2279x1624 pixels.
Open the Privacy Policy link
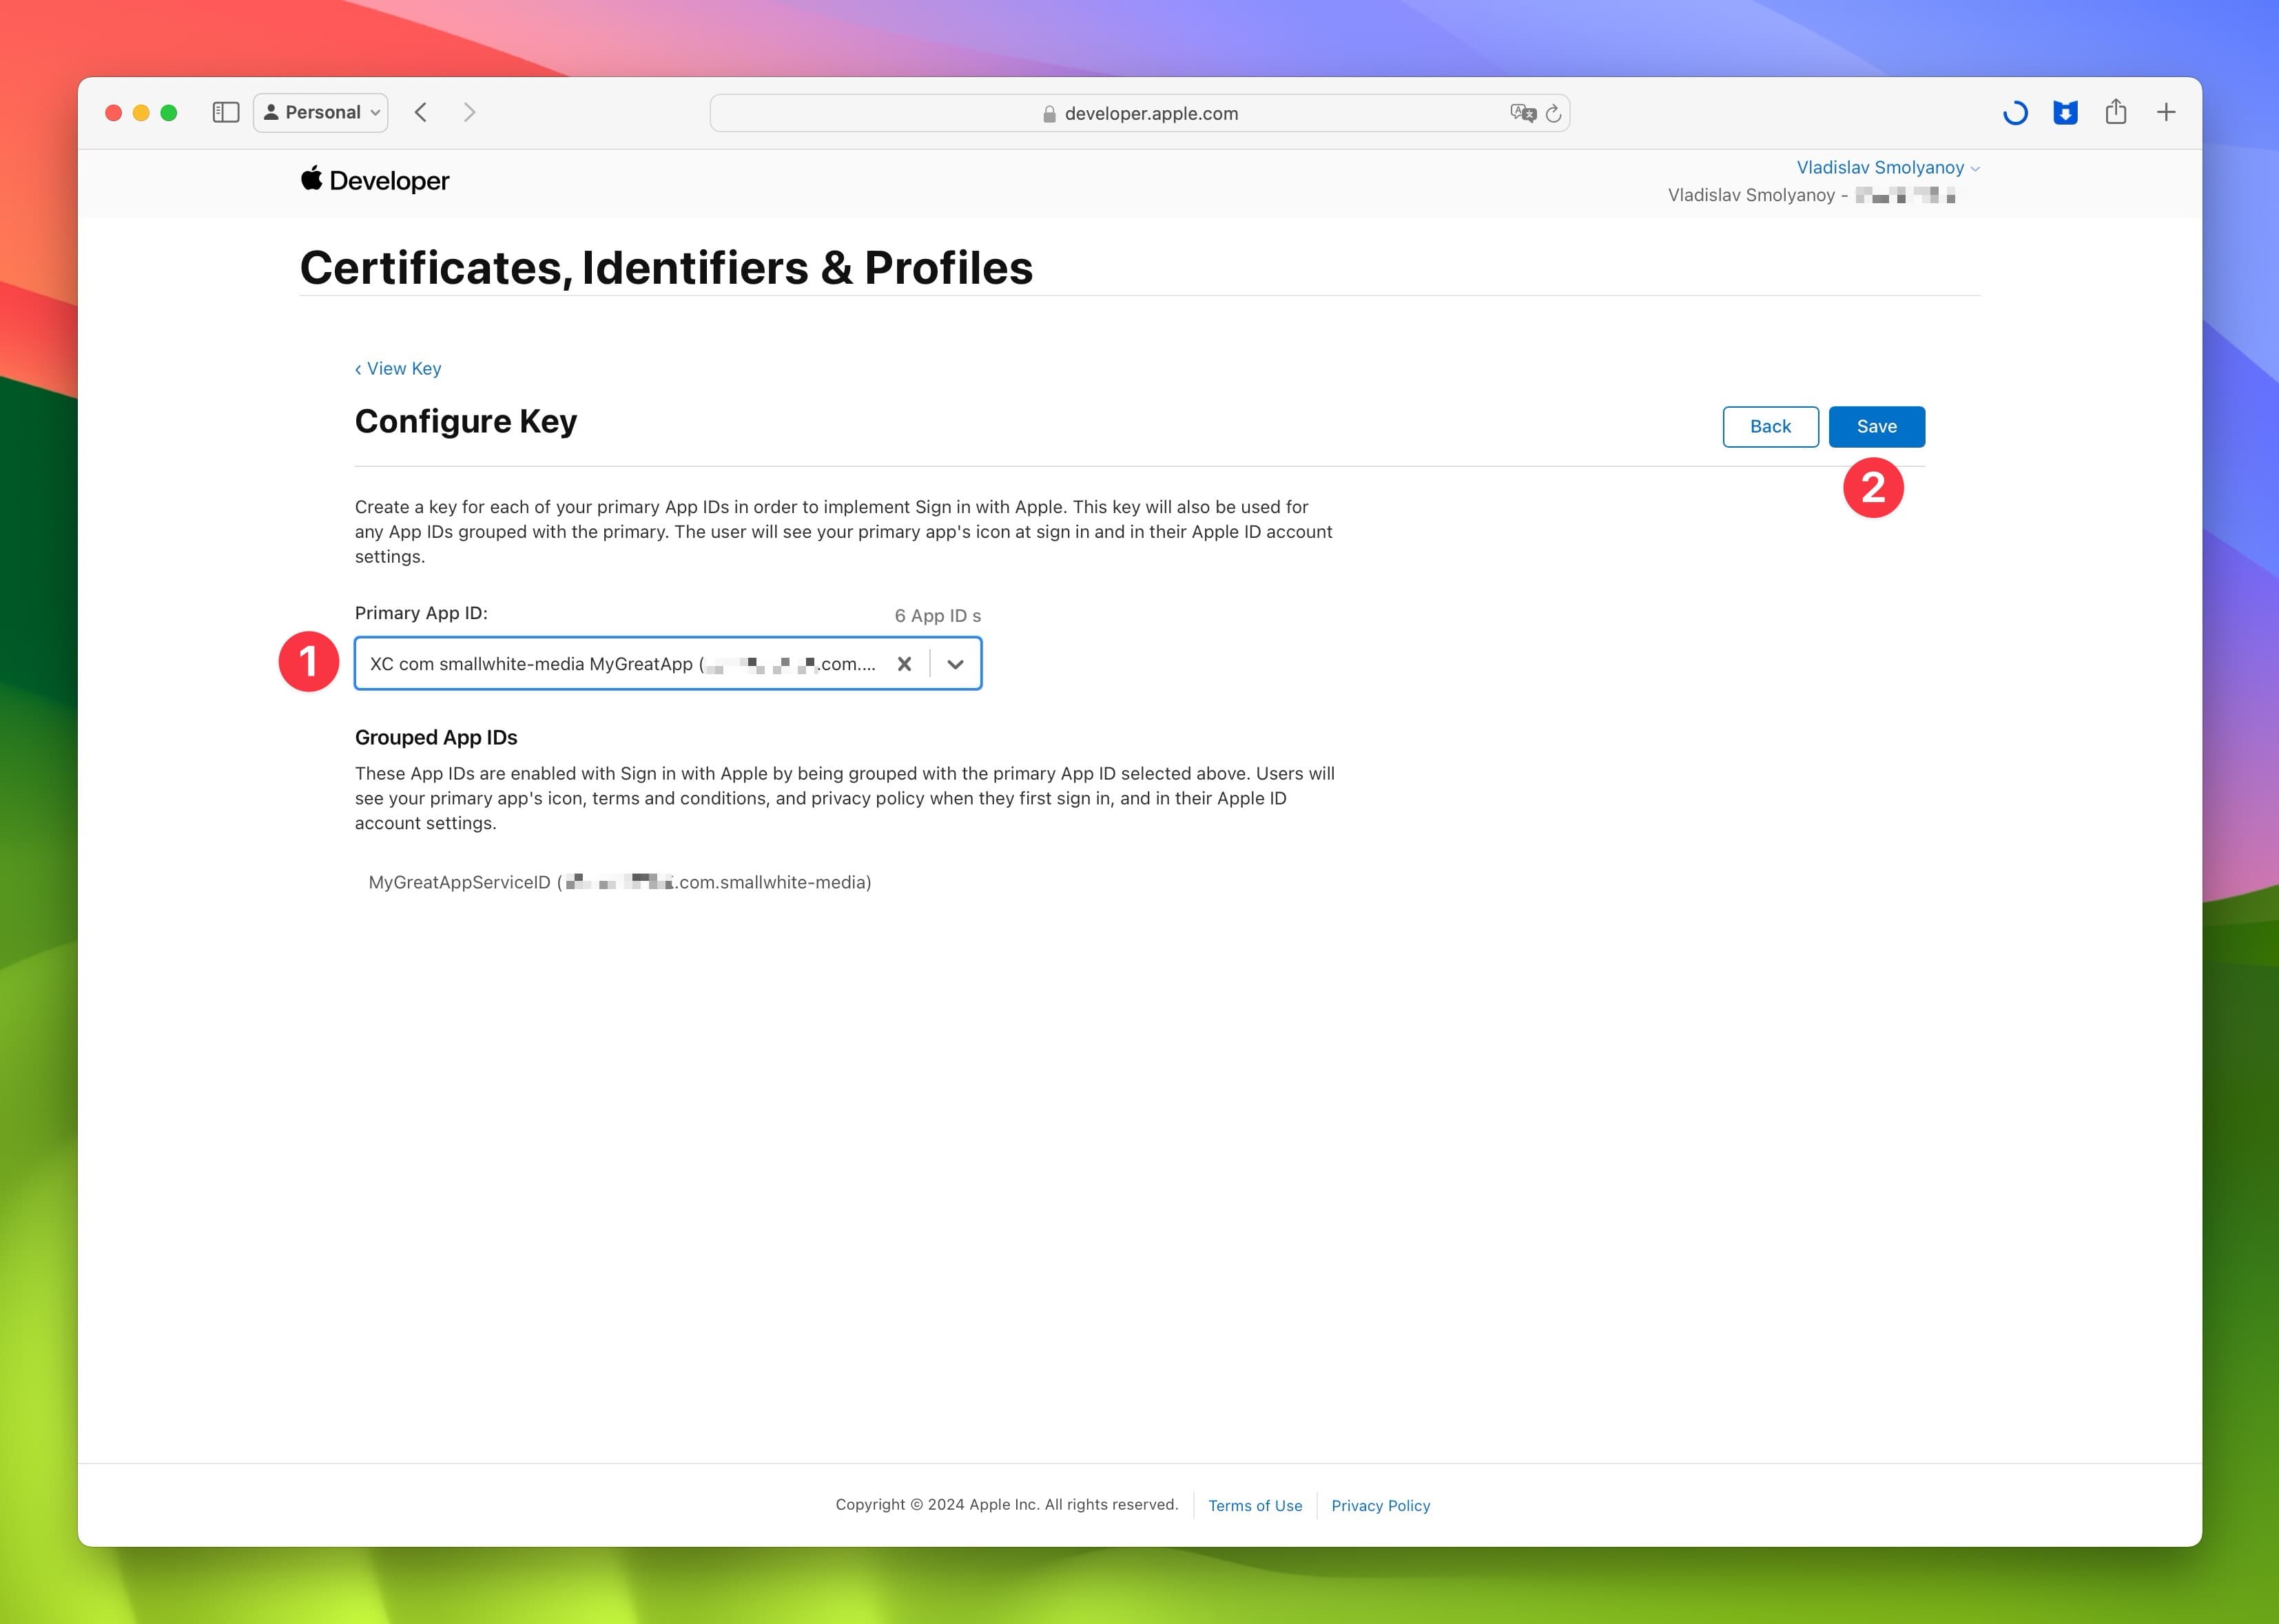(1381, 1505)
